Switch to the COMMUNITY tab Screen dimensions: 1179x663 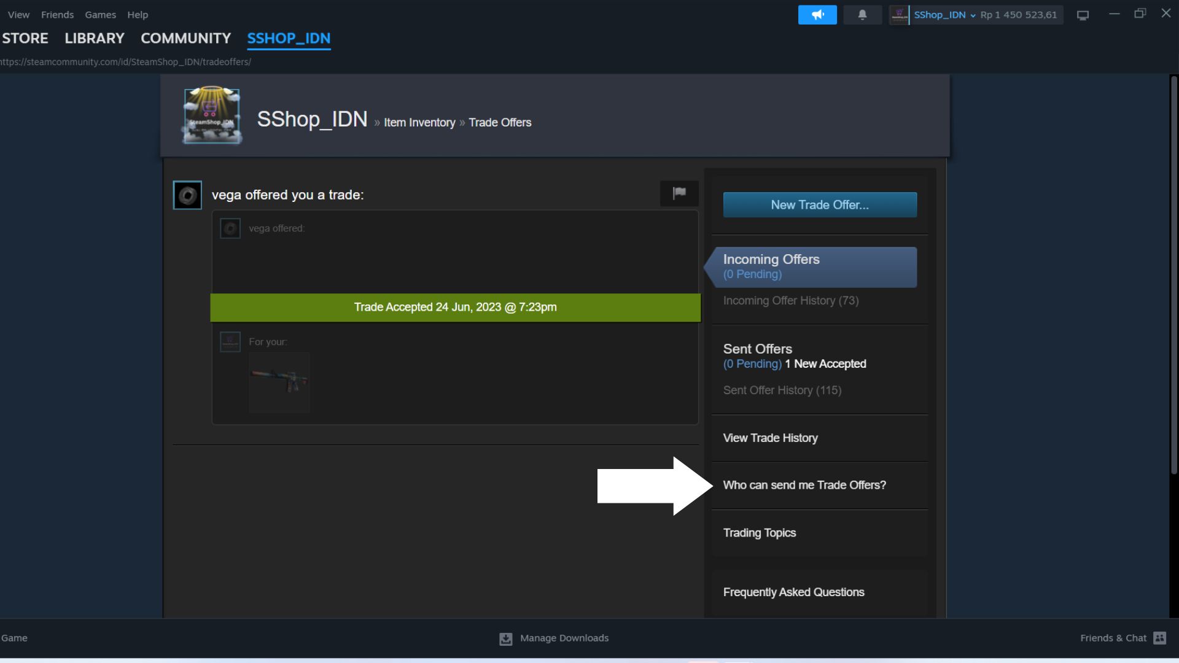coord(185,38)
